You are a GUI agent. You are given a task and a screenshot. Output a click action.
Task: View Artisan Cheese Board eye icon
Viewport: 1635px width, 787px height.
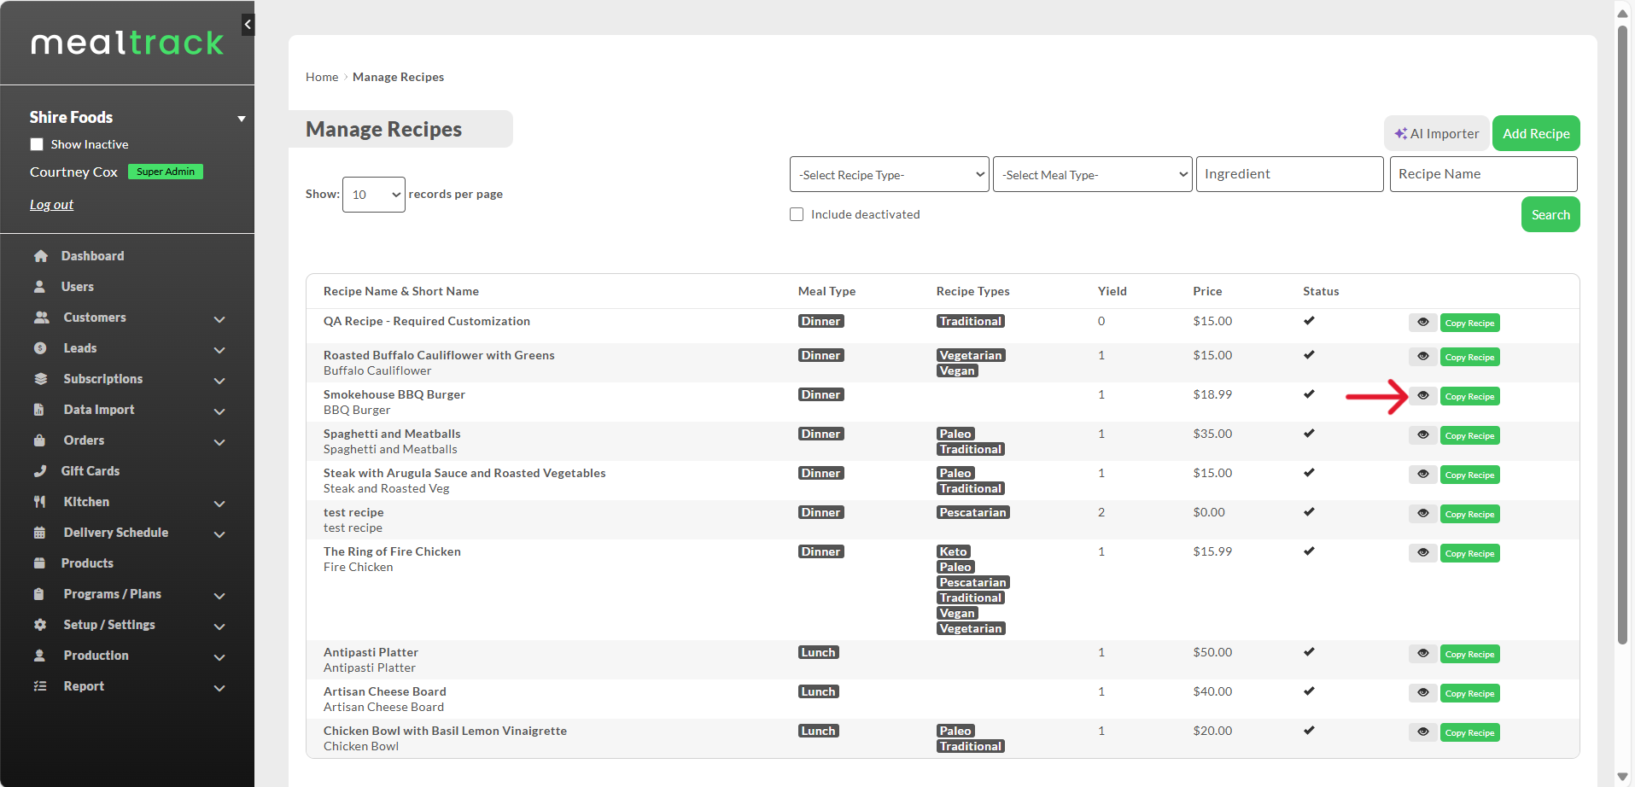(1423, 693)
